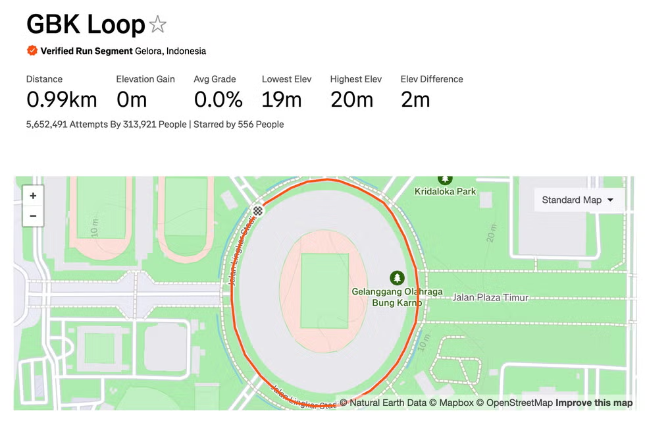Screen dimensions: 645x425
Task: Click the Natural Earth Data attribution
Action: pyautogui.click(x=383, y=403)
